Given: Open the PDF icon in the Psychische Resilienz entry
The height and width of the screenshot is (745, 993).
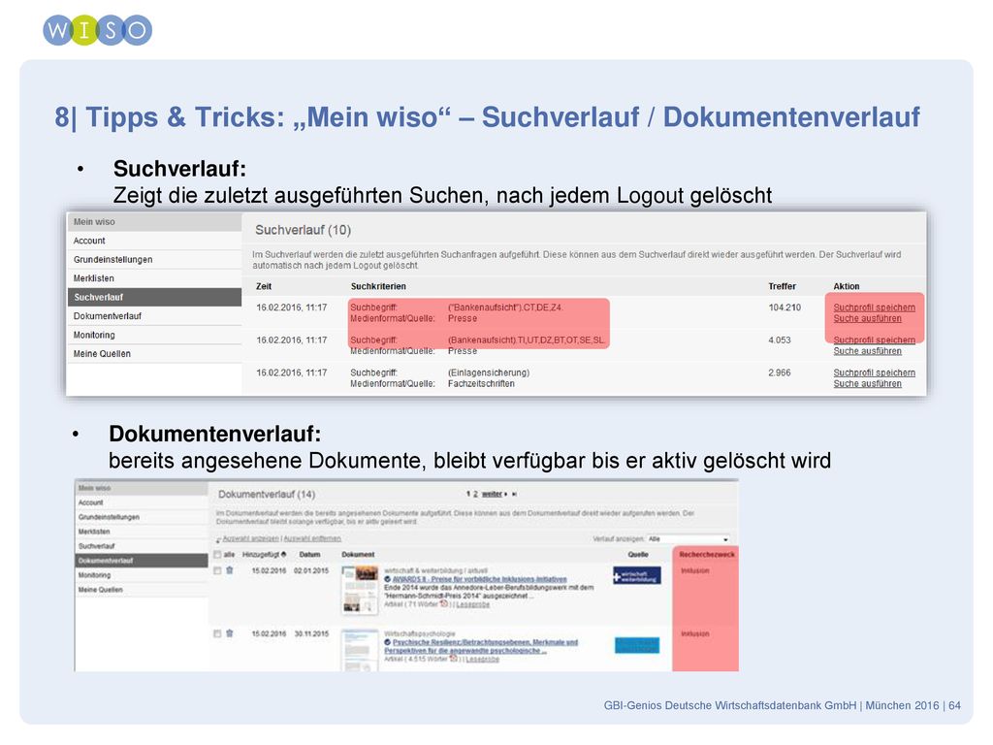Looking at the screenshot, I should coord(454,659).
